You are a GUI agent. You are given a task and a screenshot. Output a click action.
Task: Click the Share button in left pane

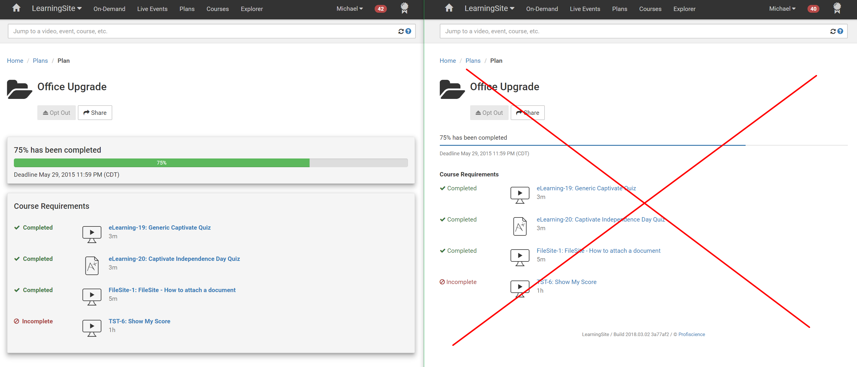pos(95,113)
